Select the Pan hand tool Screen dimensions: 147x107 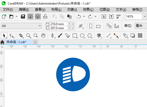coord(43,35)
